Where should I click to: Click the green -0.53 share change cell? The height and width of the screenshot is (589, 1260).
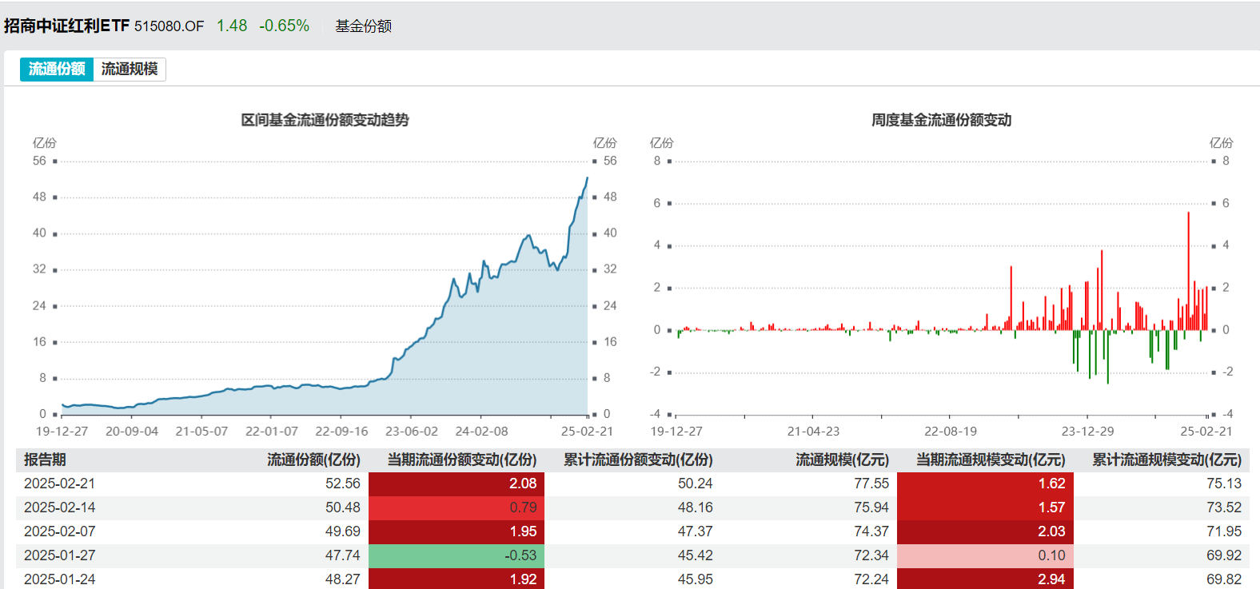point(457,555)
